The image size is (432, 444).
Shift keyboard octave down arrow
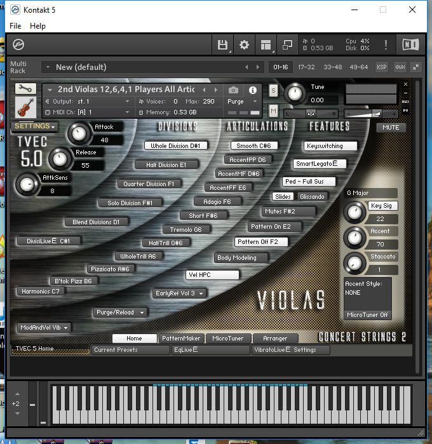(x=17, y=414)
